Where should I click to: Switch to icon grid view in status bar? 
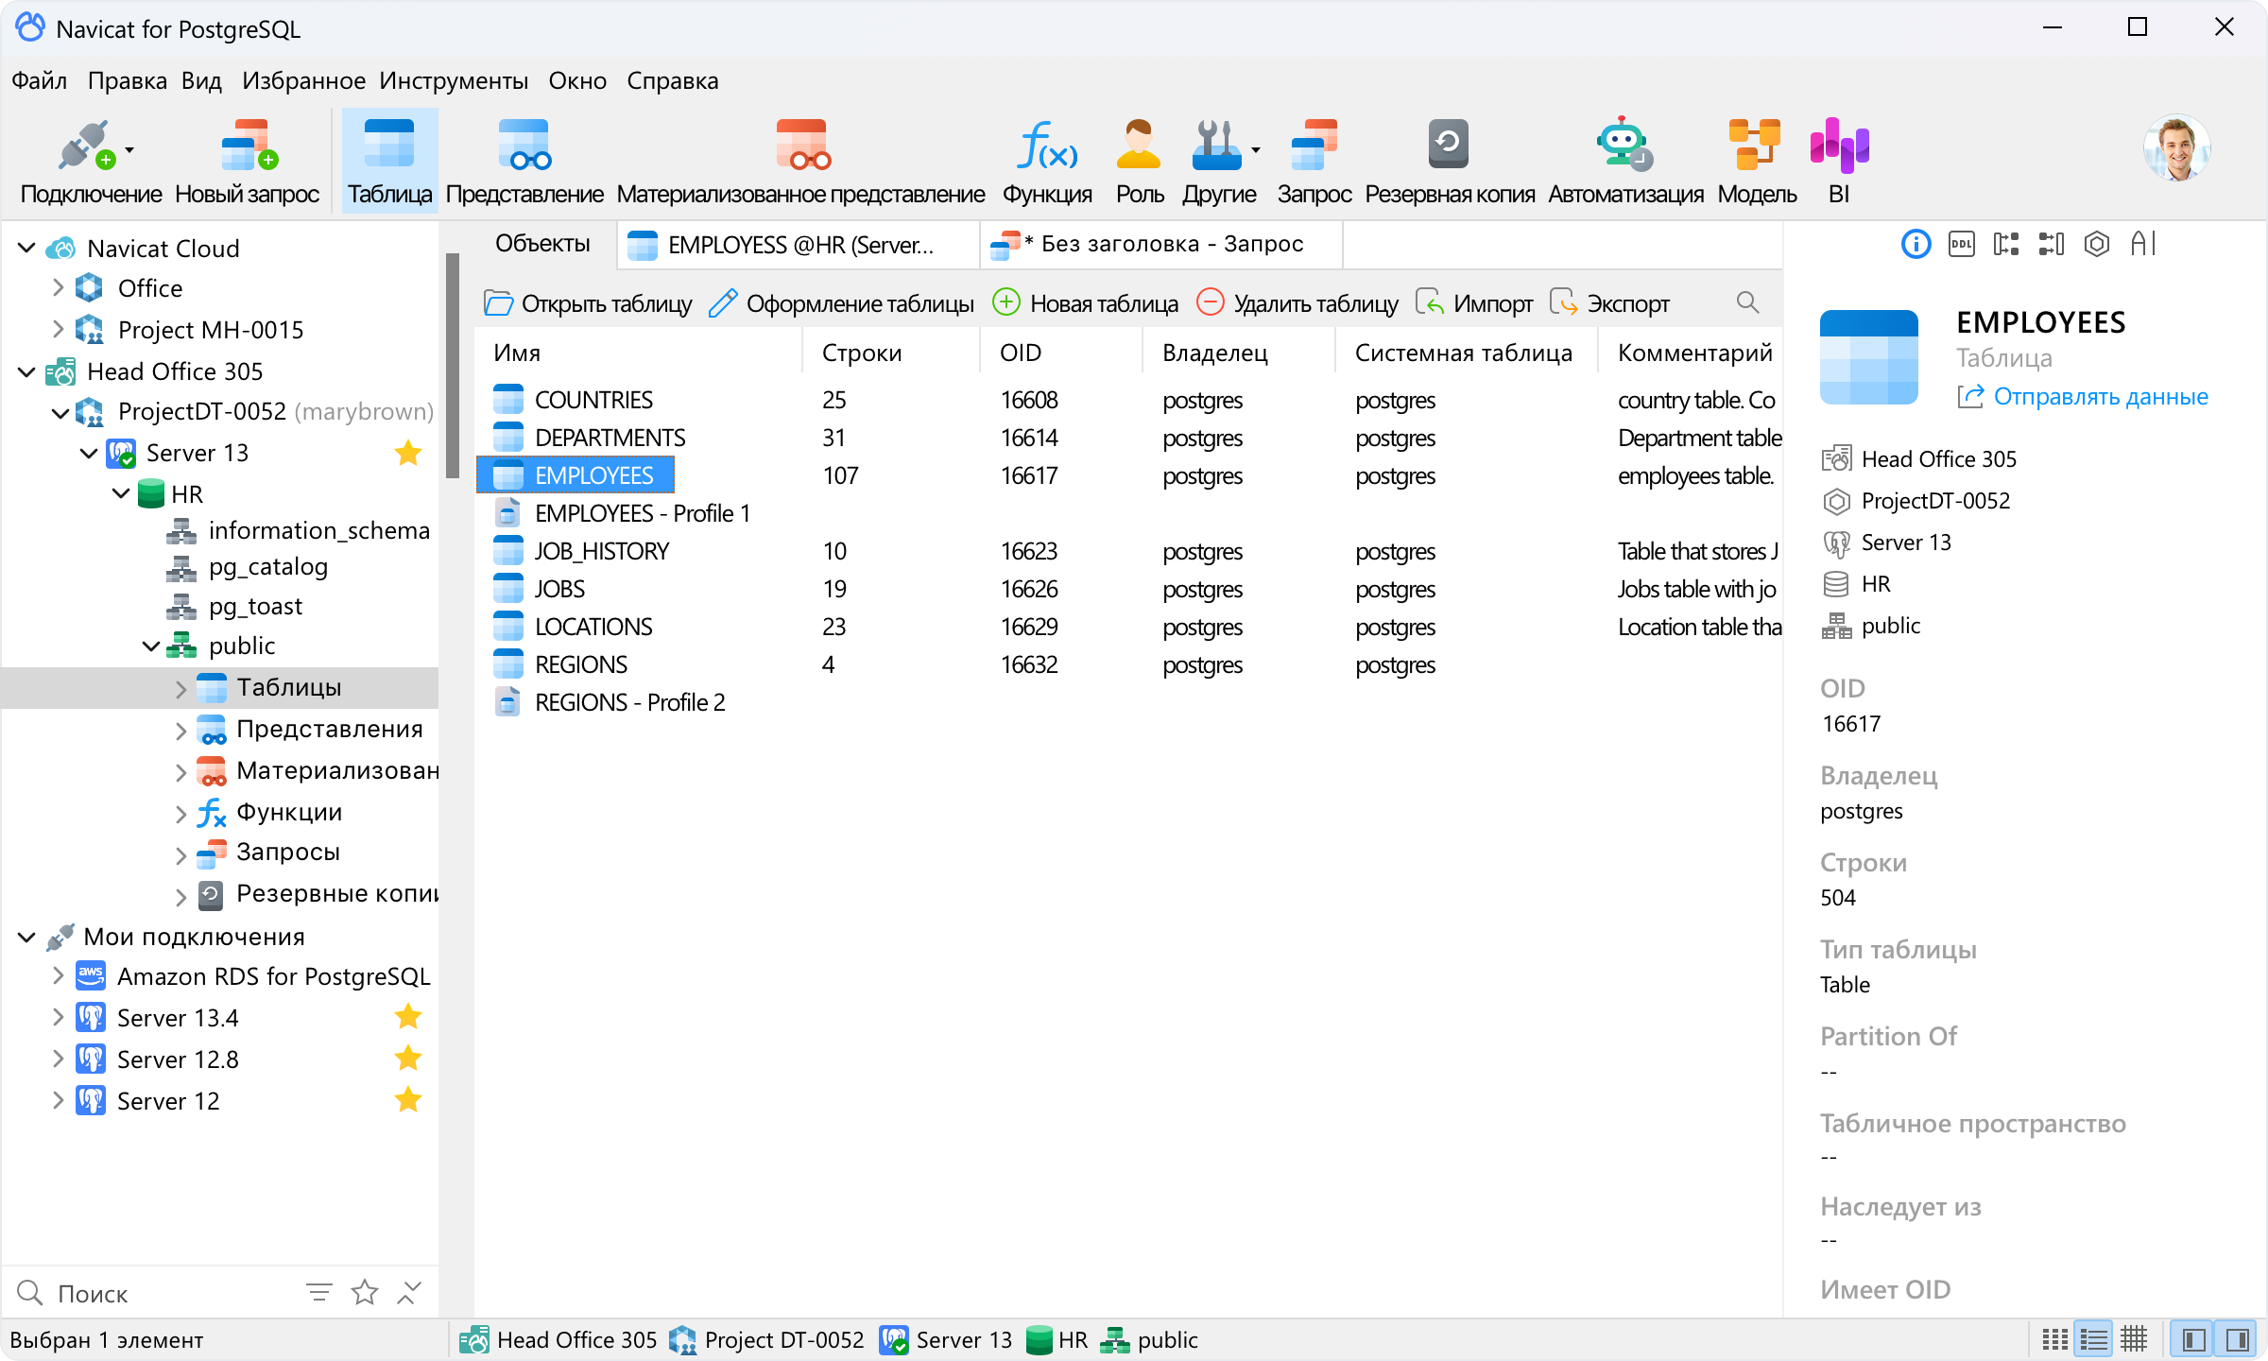pyautogui.click(x=2054, y=1339)
